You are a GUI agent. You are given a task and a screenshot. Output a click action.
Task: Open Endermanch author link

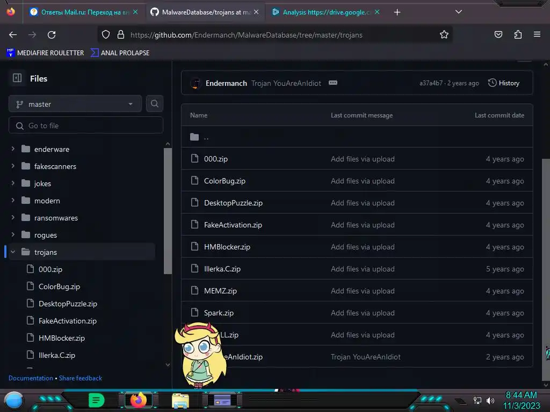coord(226,83)
